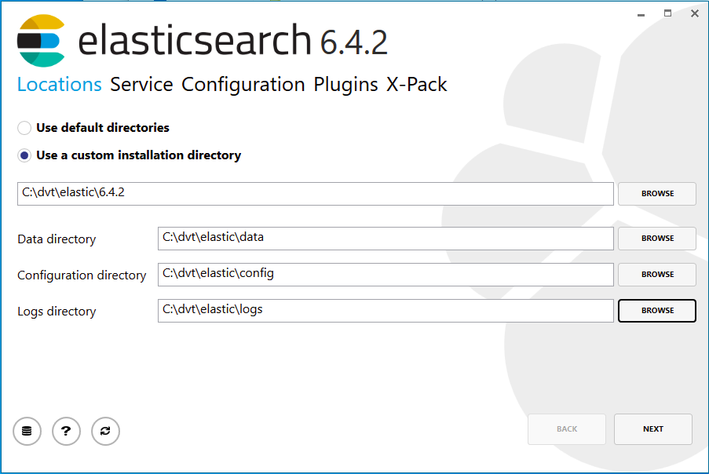
Task: Open the installer log database icon
Action: [27, 431]
